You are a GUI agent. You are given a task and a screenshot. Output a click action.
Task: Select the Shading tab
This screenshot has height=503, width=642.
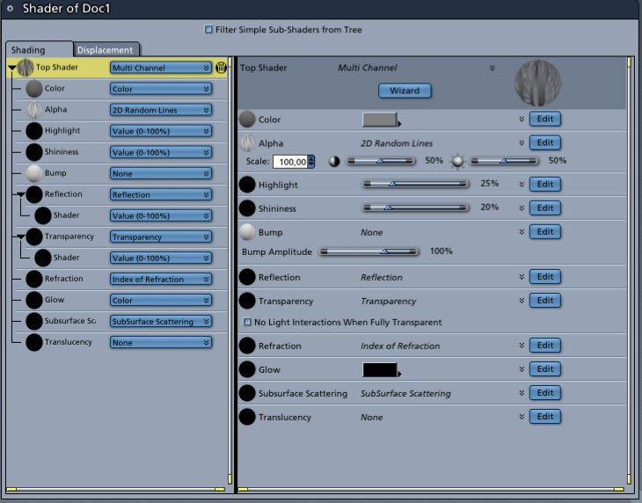[x=40, y=49]
